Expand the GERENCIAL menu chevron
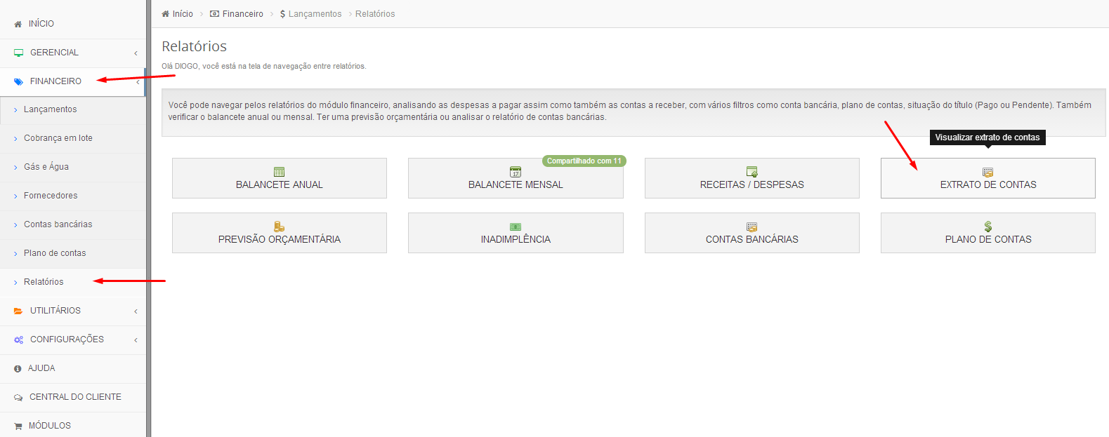Screen dimensions: 1109x437 [136, 53]
